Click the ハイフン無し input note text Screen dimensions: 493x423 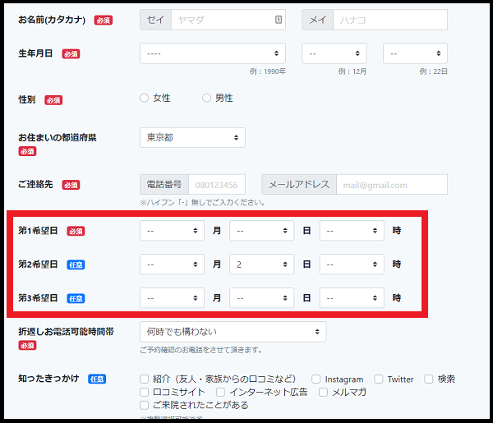click(x=202, y=202)
